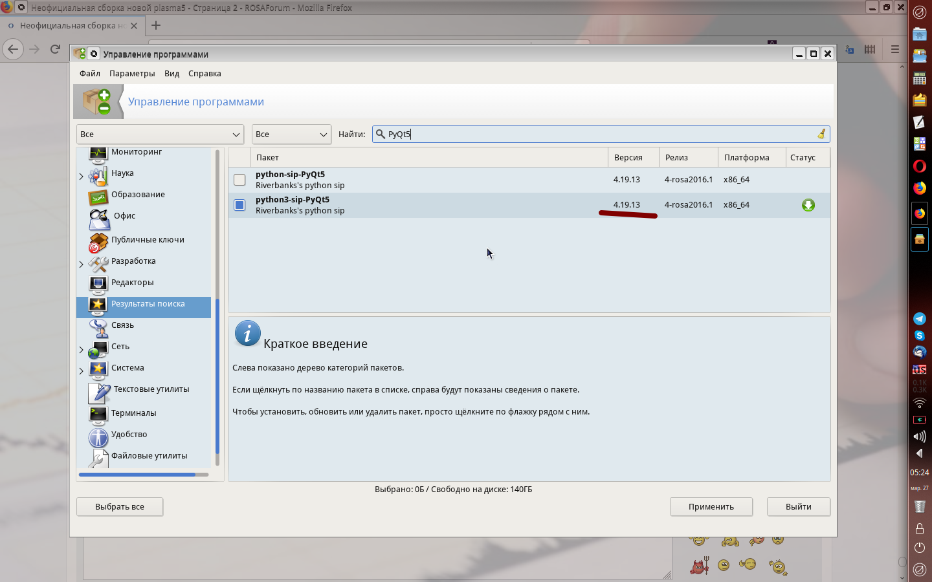Image resolution: width=932 pixels, height=582 pixels.
Task: Uncheck the python3-sip-PyQt5 package checkbox
Action: click(x=239, y=205)
